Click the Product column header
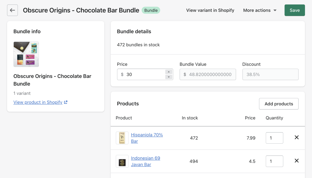 124,118
